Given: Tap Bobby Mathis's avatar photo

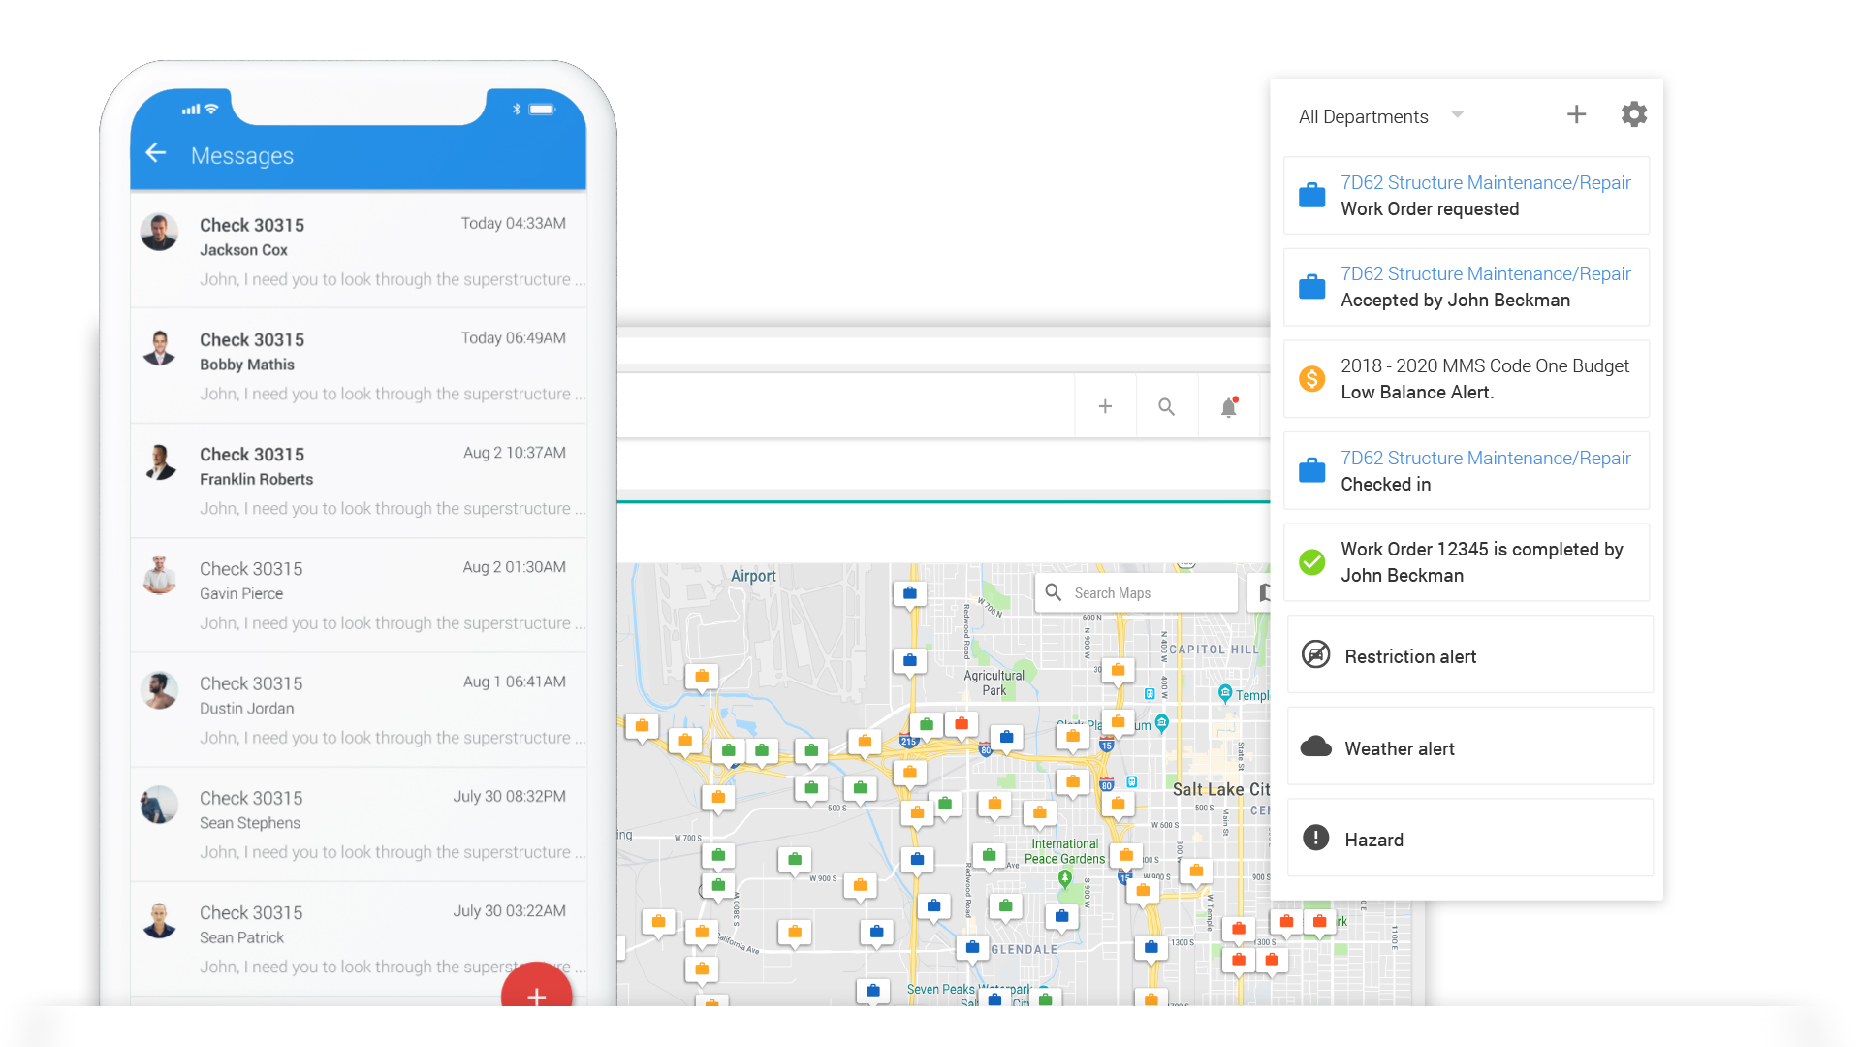Looking at the screenshot, I should (159, 347).
